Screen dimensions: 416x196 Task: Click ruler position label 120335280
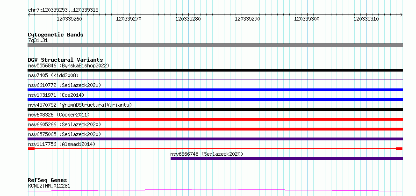point(188,19)
